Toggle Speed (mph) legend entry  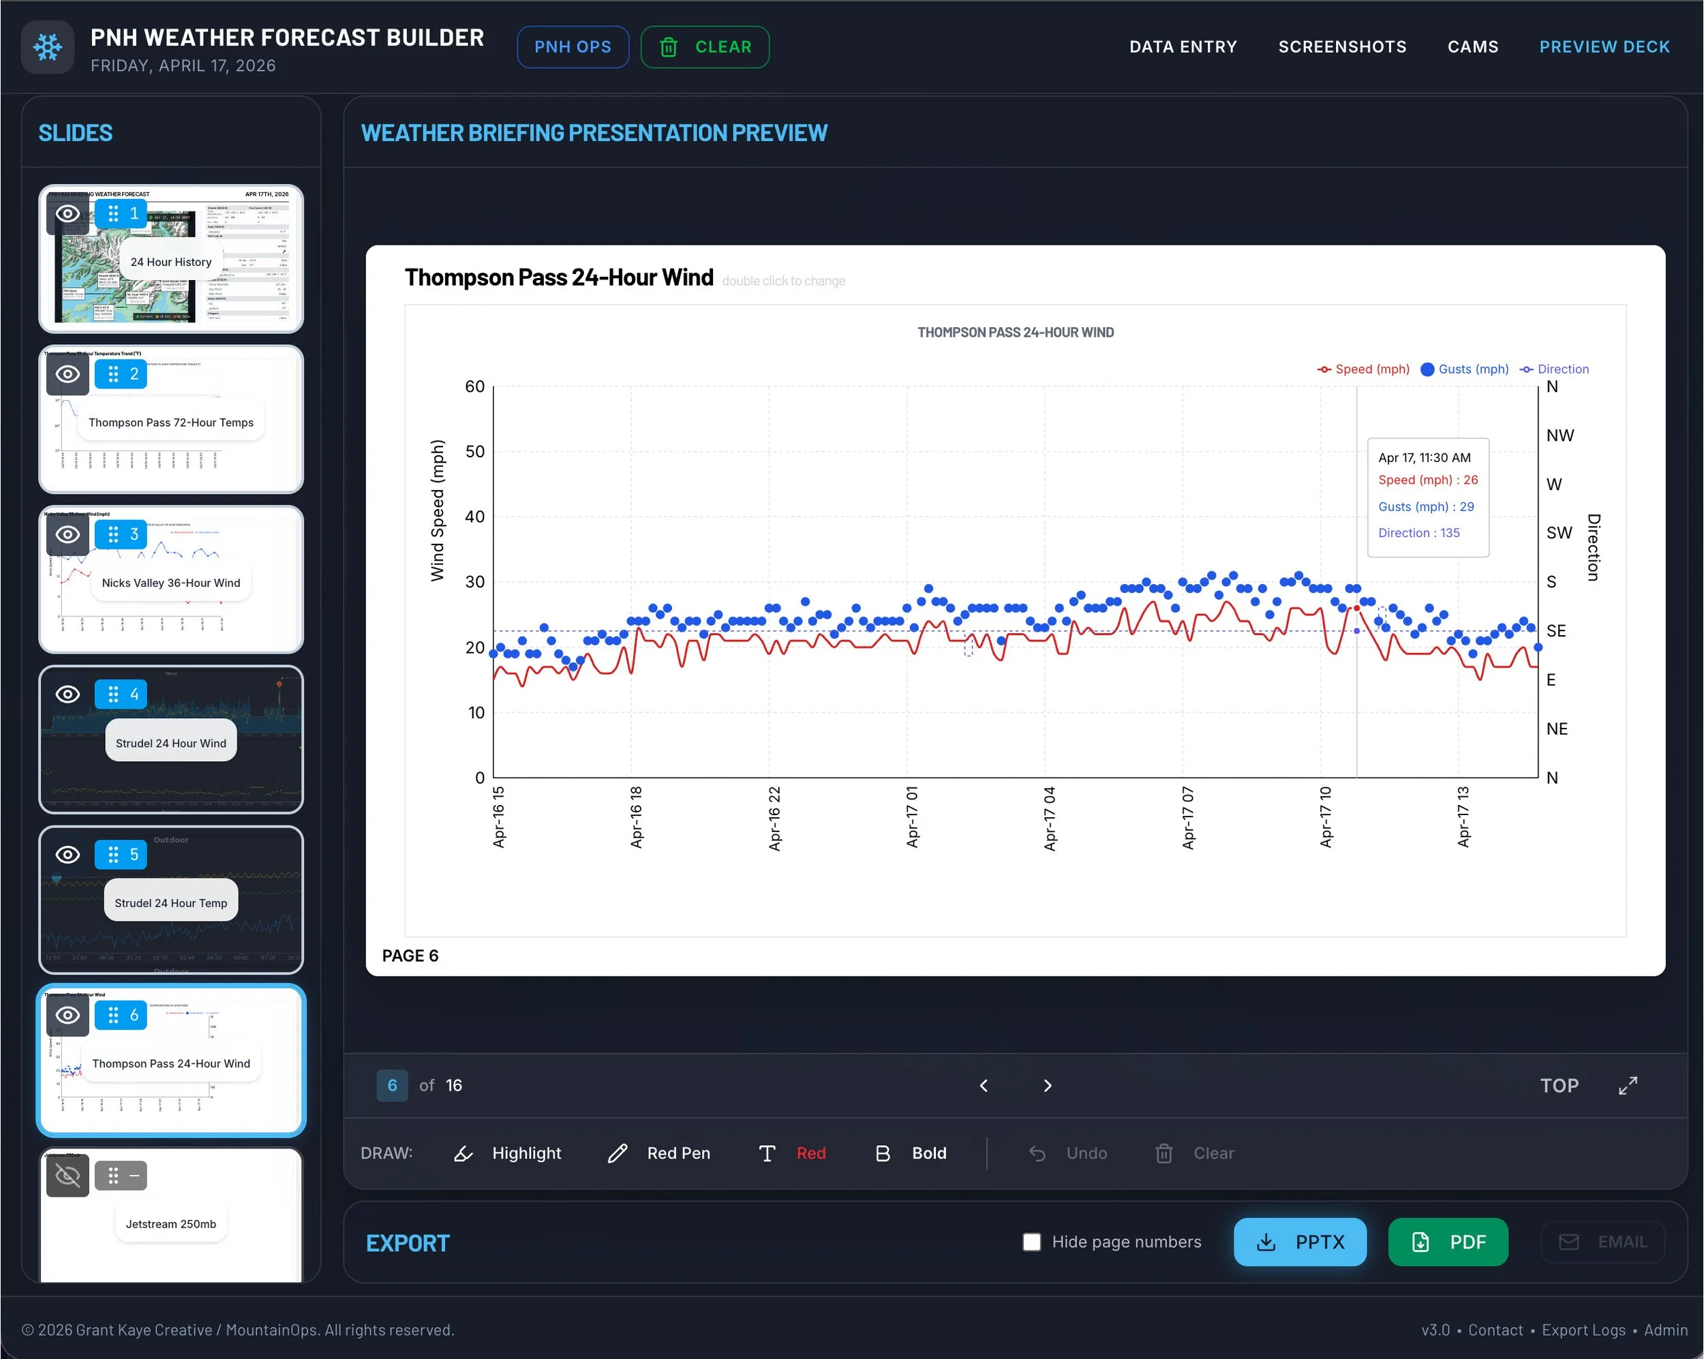(x=1363, y=370)
